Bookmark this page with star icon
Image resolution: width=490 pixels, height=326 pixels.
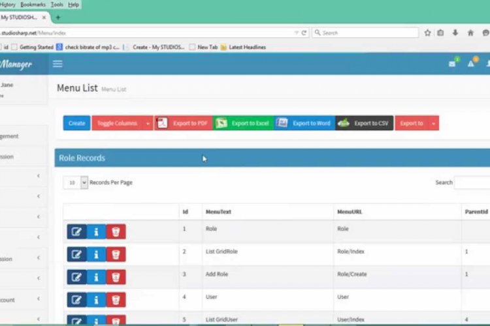(x=427, y=33)
